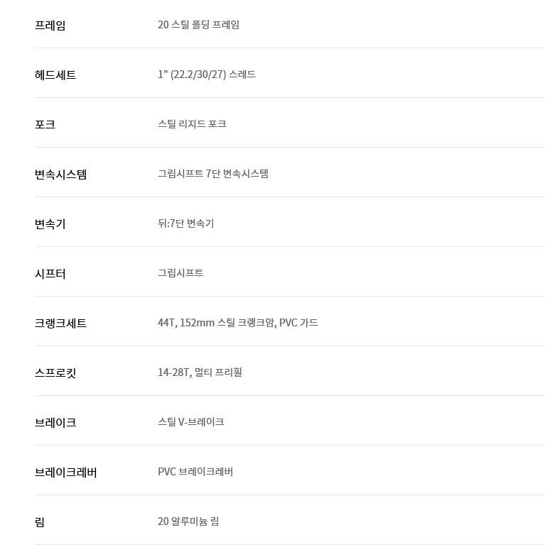Select the 변속기 row label
Screen dimensions: 545x547
[x=50, y=224]
